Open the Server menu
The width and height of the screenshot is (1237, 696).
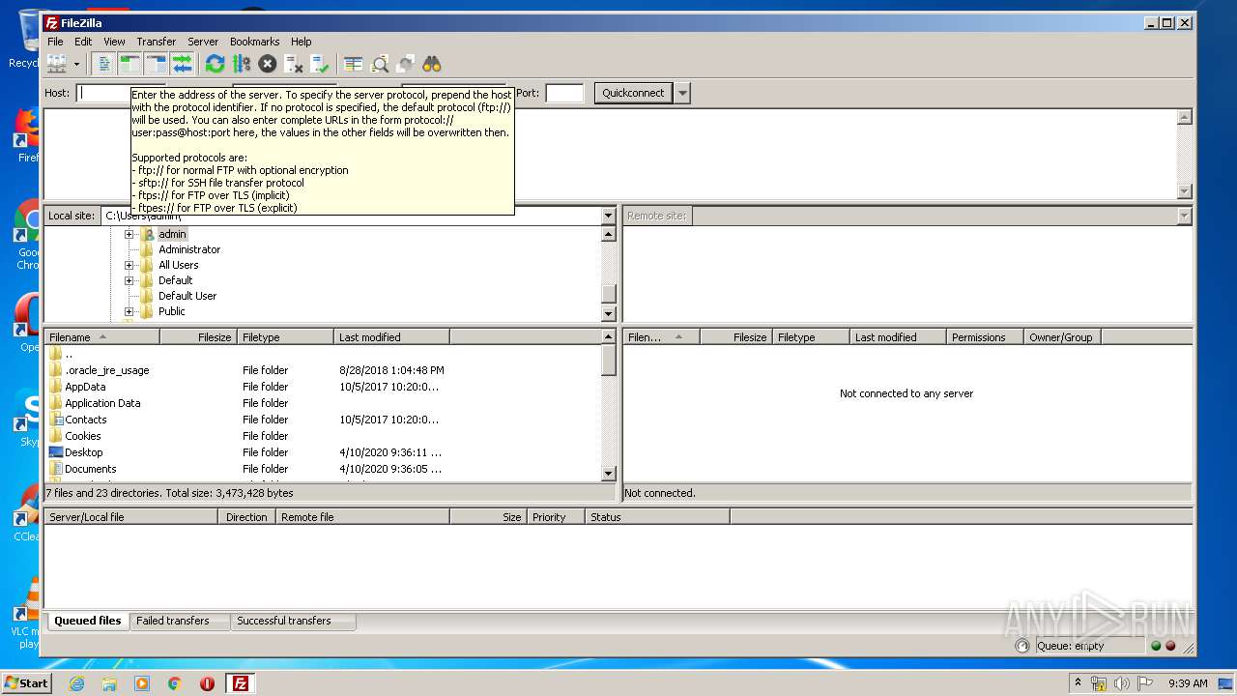click(x=203, y=42)
